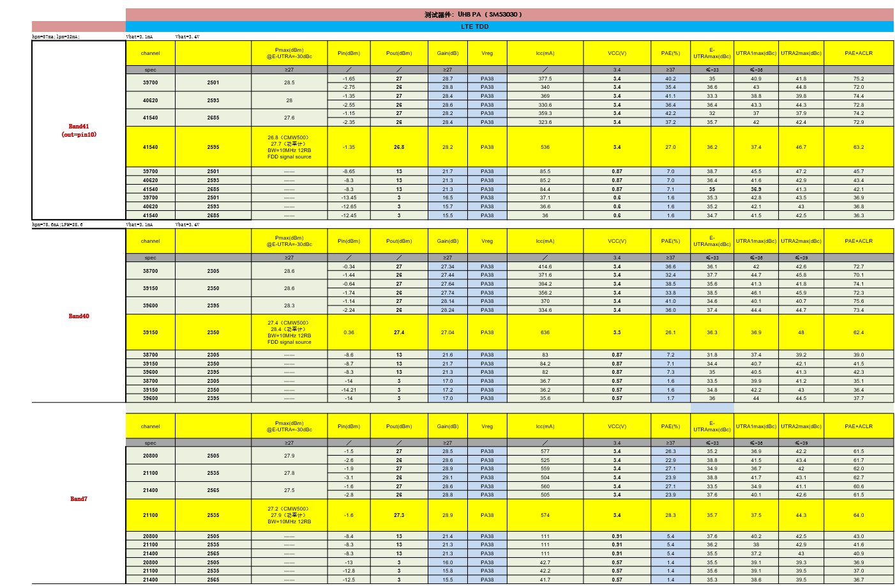895x586 pixels.
Task: Select the red Band40 label cell
Action: (x=79, y=316)
